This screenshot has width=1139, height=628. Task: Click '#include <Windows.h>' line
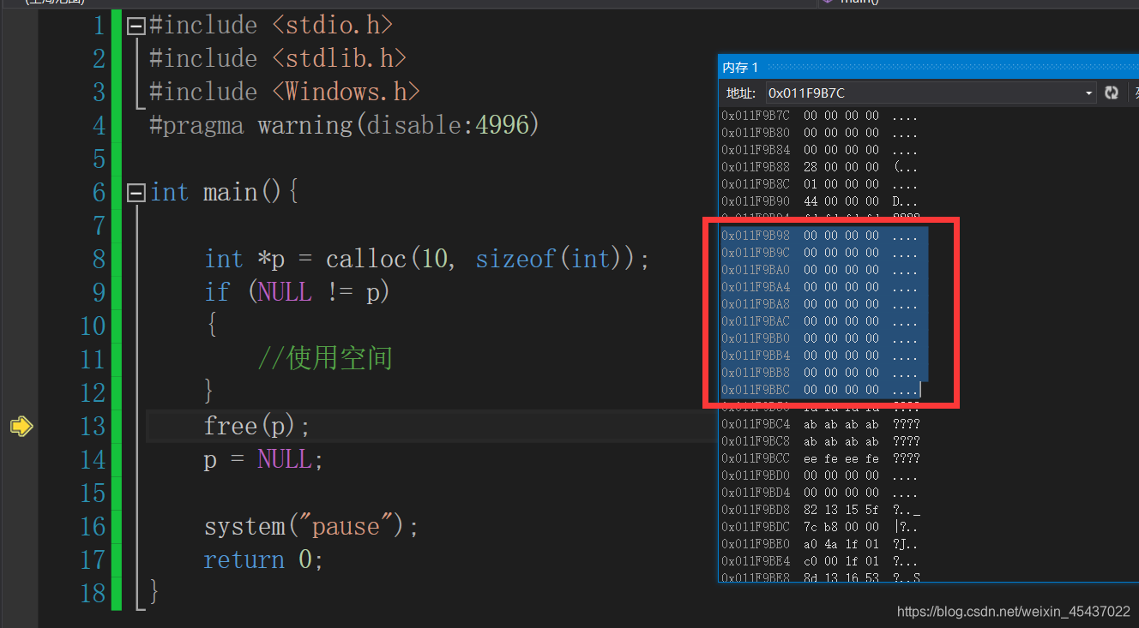click(x=285, y=92)
